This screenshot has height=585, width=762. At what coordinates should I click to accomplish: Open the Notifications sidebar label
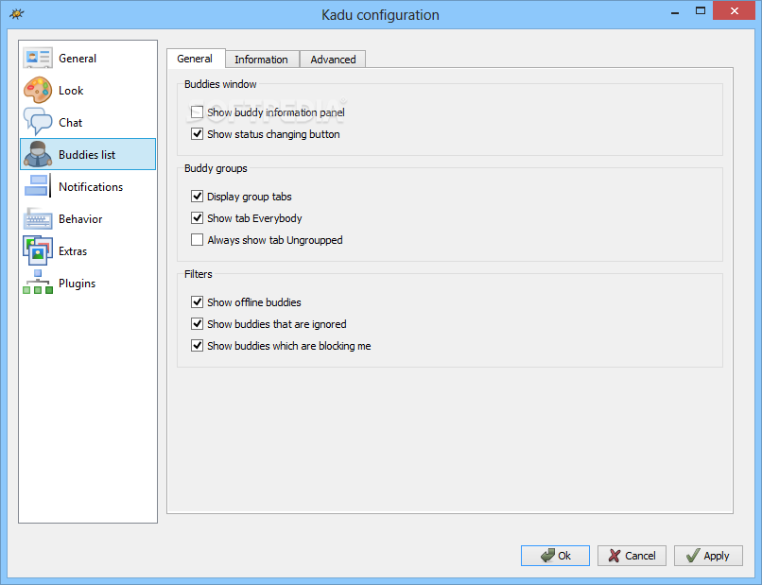pyautogui.click(x=91, y=186)
